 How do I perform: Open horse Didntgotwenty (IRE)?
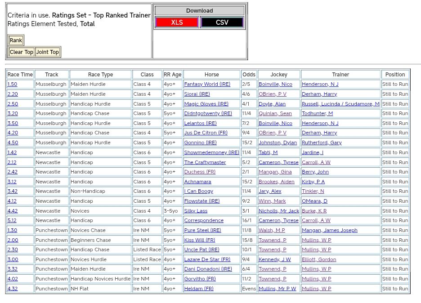click(x=208, y=114)
